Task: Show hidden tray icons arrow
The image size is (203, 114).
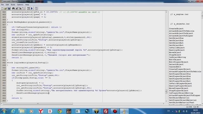Action: pos(173,111)
